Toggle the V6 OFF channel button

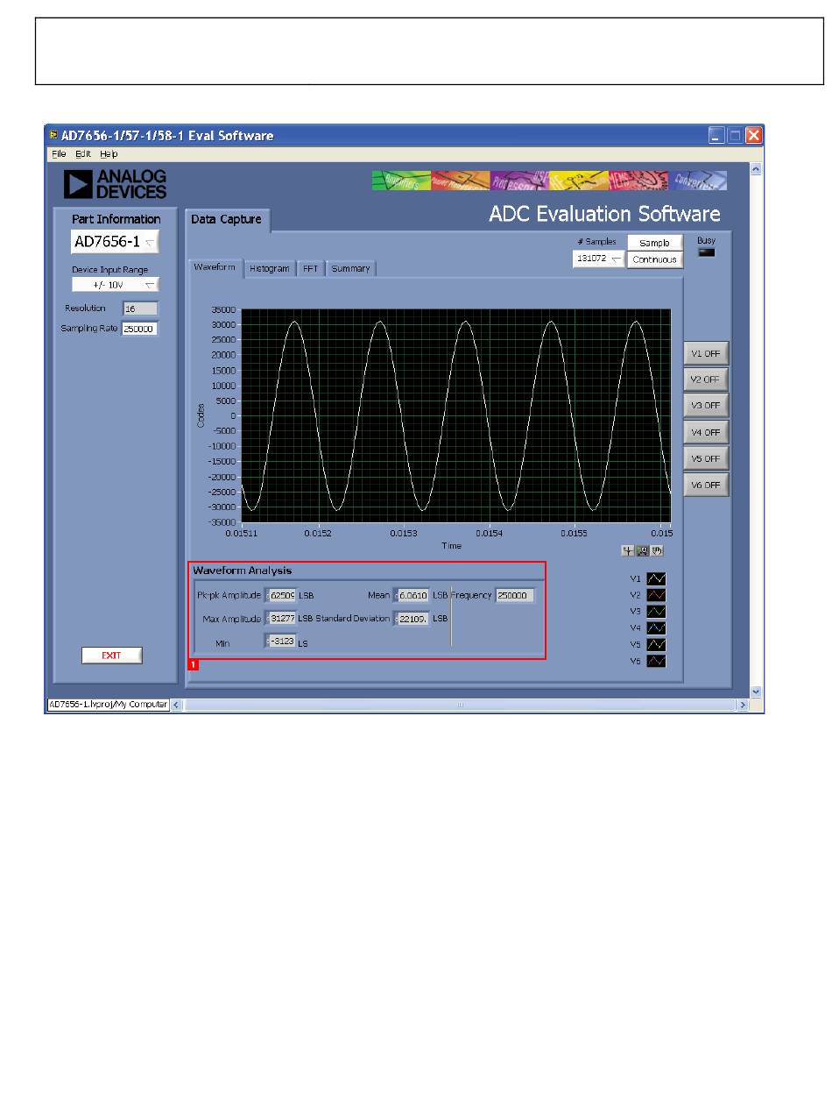(706, 485)
